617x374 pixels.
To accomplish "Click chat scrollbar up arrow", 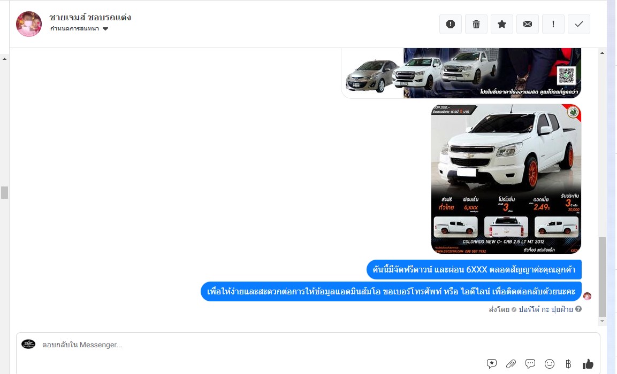I will click(602, 53).
